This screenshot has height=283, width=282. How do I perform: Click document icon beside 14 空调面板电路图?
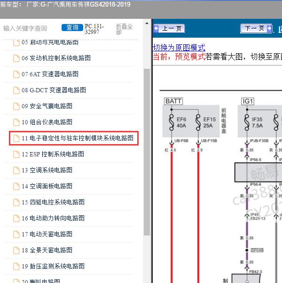pyautogui.click(x=16, y=186)
